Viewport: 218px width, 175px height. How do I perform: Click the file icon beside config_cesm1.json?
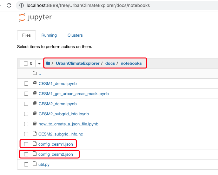[x=35, y=144]
